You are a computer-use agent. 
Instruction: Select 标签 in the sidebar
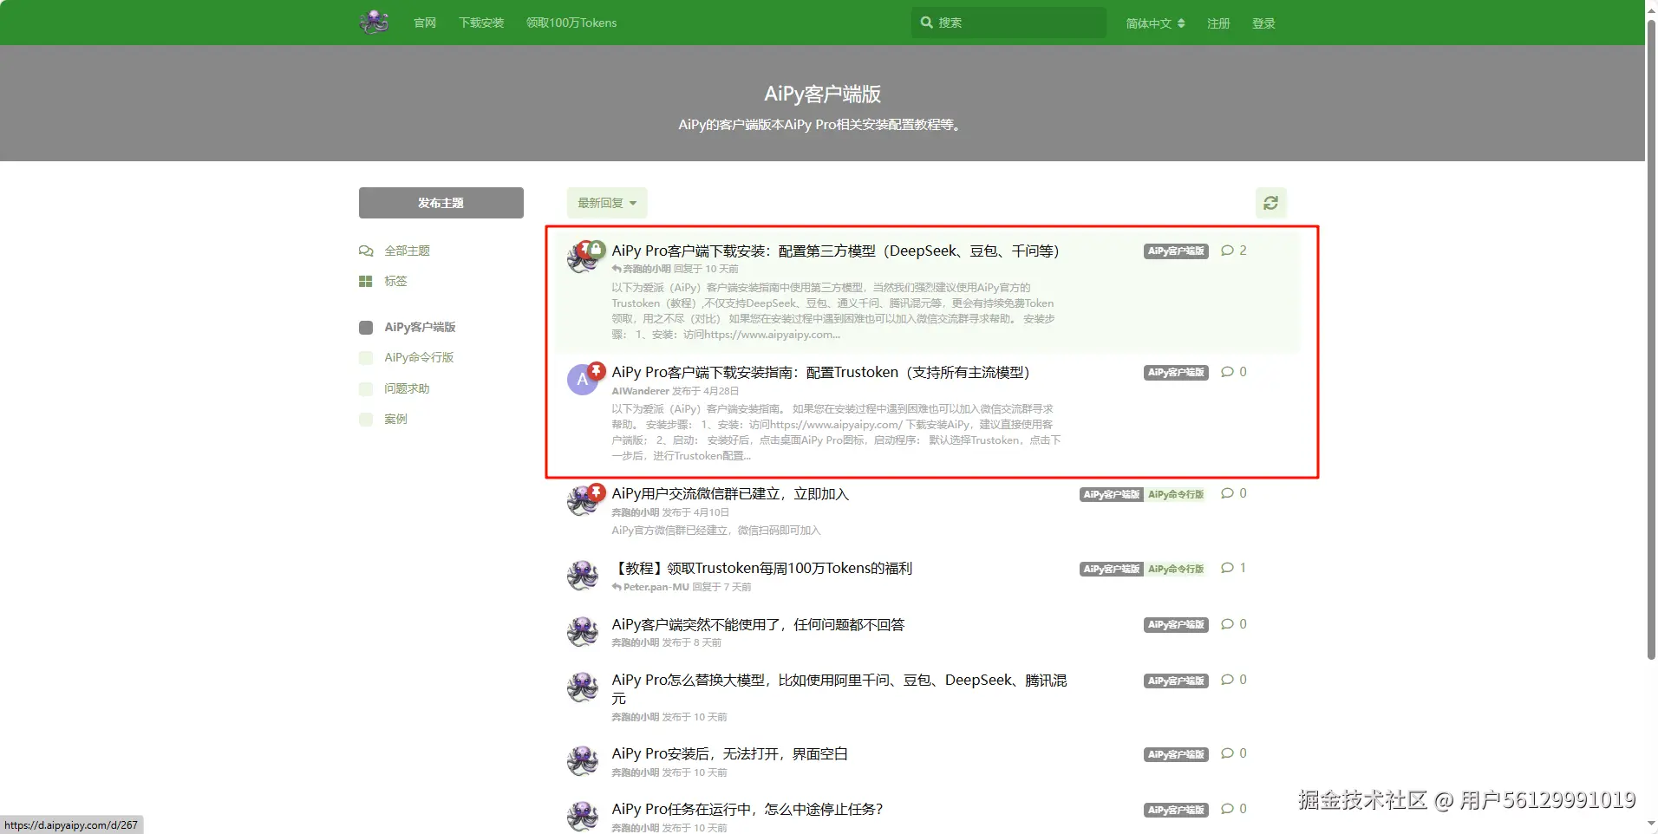tap(395, 281)
